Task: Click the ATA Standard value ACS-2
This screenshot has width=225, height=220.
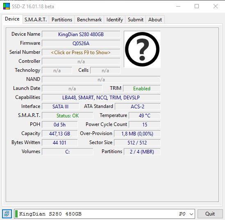Action: (x=137, y=107)
